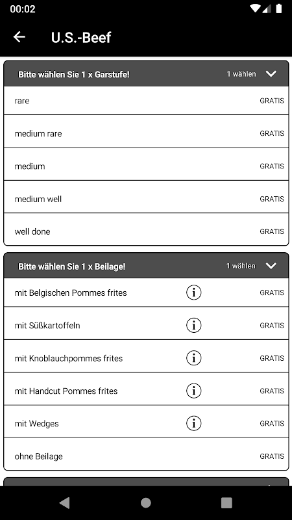Tap the Garstufe section header
The width and height of the screenshot is (292, 520).
pyautogui.click(x=146, y=74)
